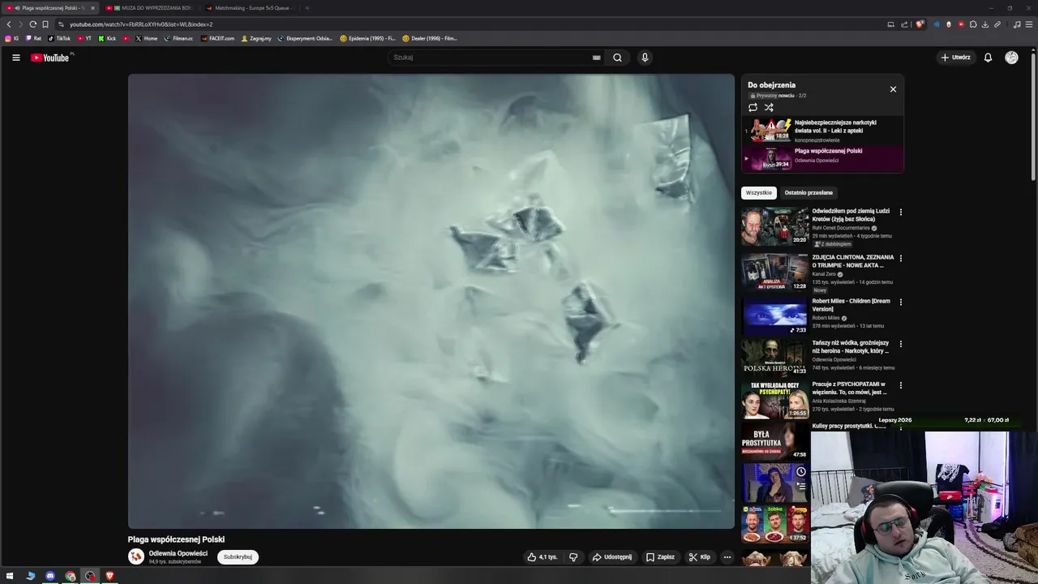The image size is (1038, 584).
Task: Dislike the video with thumbs-down icon
Action: [x=573, y=557]
